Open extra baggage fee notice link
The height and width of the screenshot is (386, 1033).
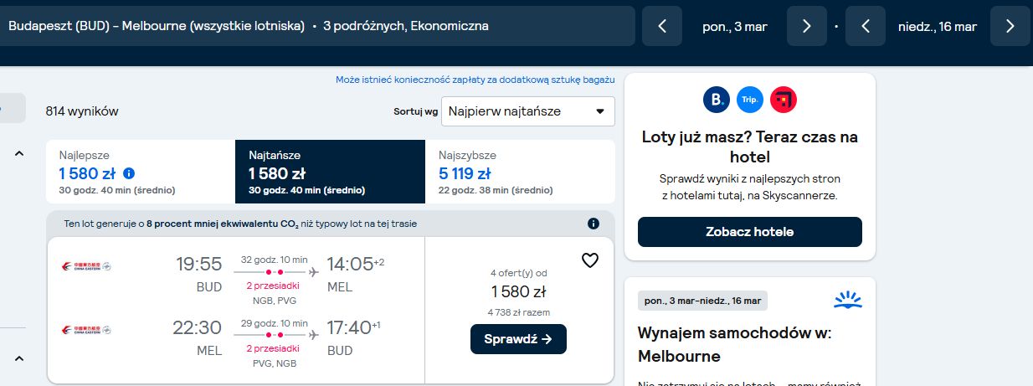coord(475,80)
